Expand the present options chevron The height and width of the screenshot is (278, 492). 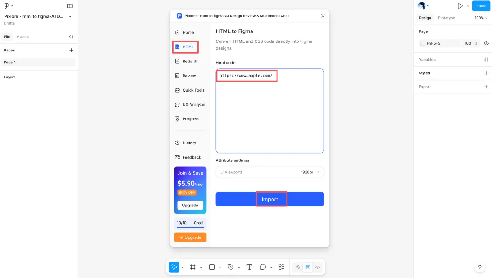pyautogui.click(x=468, y=6)
